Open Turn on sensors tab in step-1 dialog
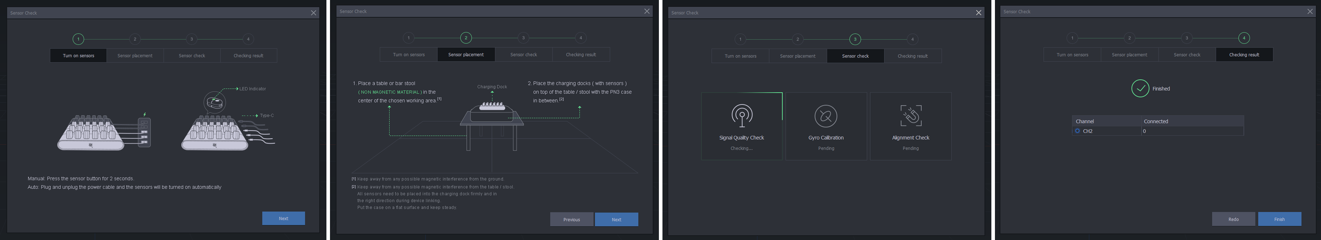1321x240 pixels. pos(78,56)
